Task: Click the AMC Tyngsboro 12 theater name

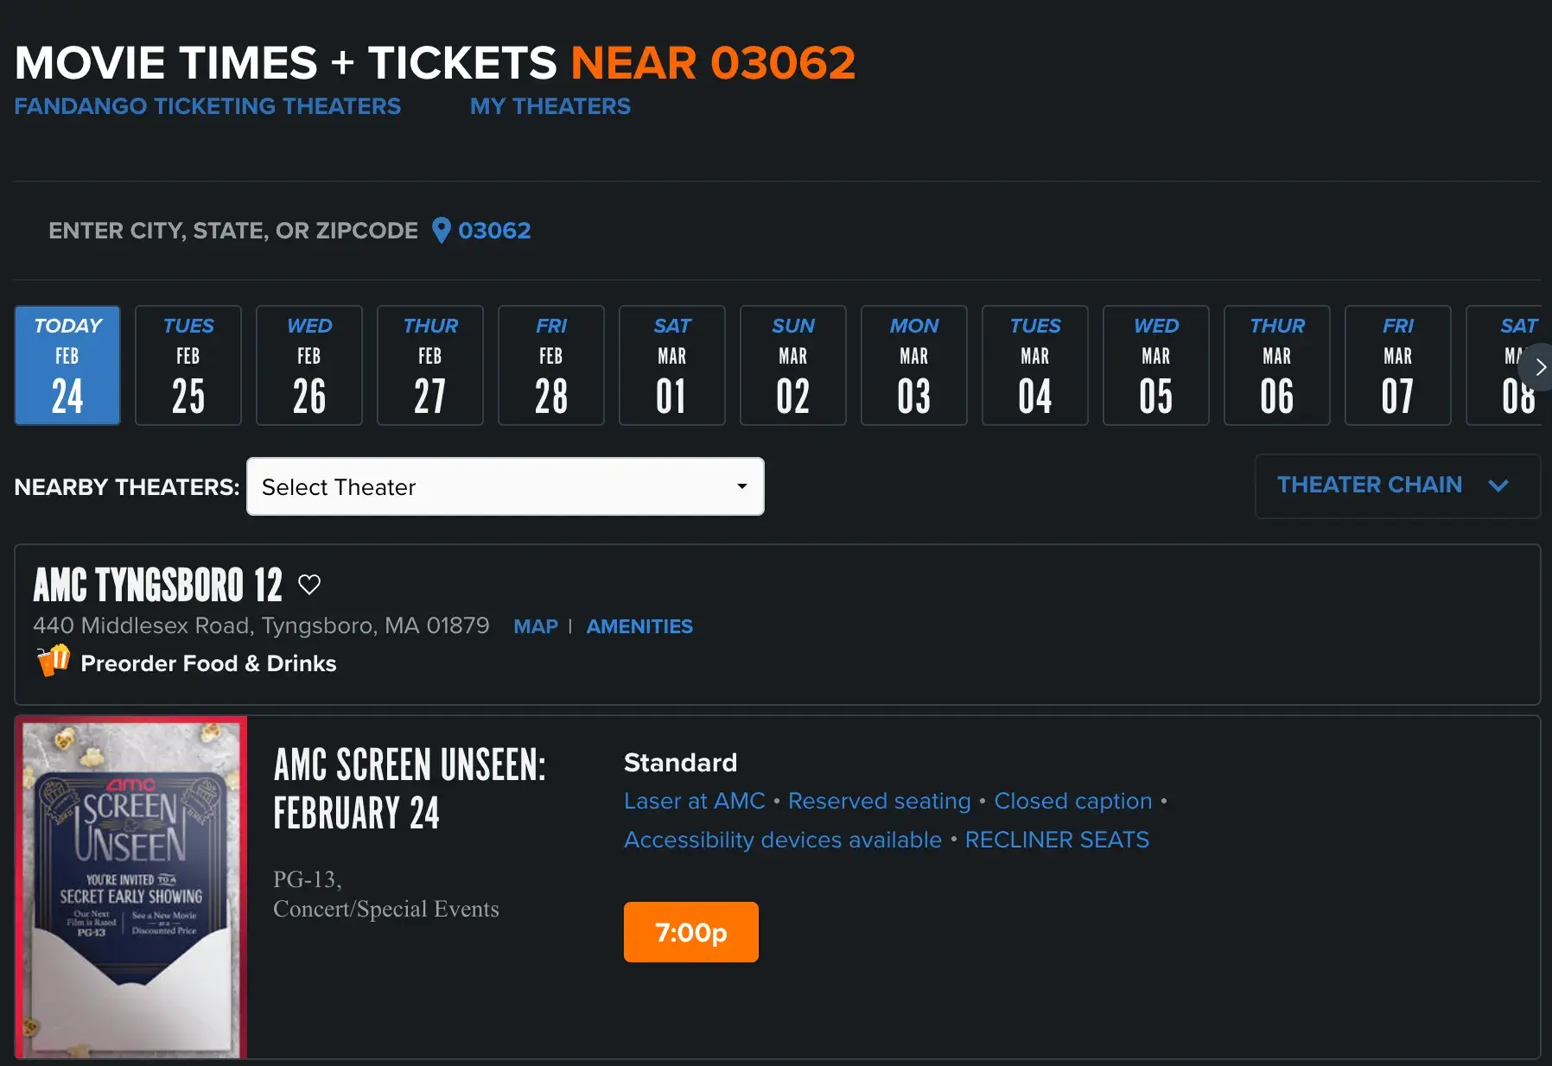Action: click(x=158, y=585)
